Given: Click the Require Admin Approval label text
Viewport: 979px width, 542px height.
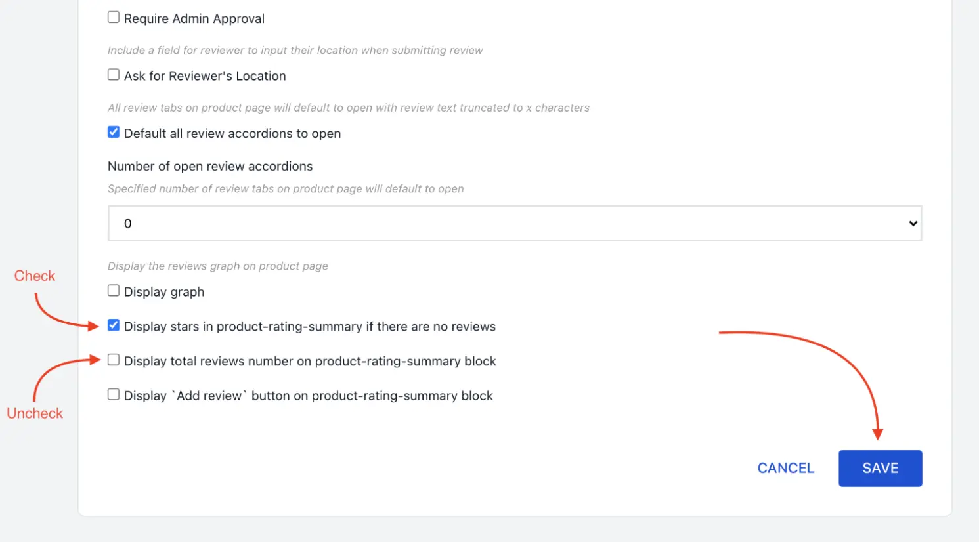Looking at the screenshot, I should 194,18.
